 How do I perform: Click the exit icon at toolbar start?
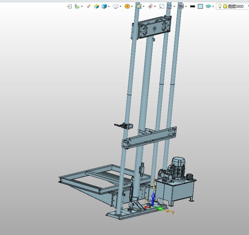coord(69,6)
